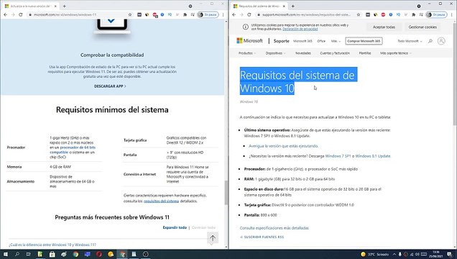Viewport: 457px width, 259px height.
Task: Open 'Consulta especificaciones más detalladas' link
Action: coord(274,228)
